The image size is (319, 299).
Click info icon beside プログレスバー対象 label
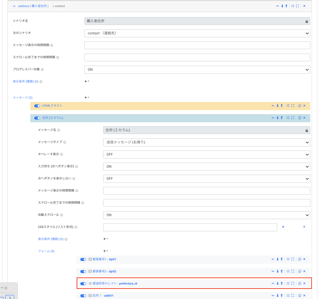coord(42,69)
